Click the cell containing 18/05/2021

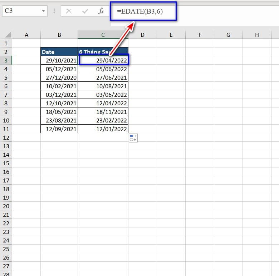coord(59,112)
